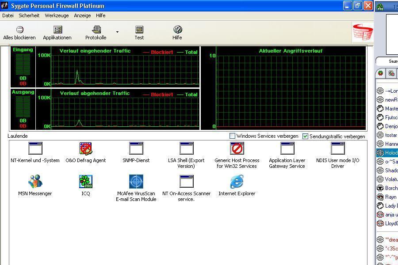Select Denjo contact in ICQ list
Viewport: 398px width, 265px height.
pyautogui.click(x=387, y=126)
